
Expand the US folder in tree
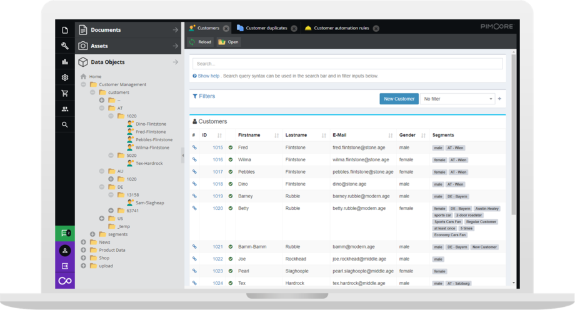102,219
